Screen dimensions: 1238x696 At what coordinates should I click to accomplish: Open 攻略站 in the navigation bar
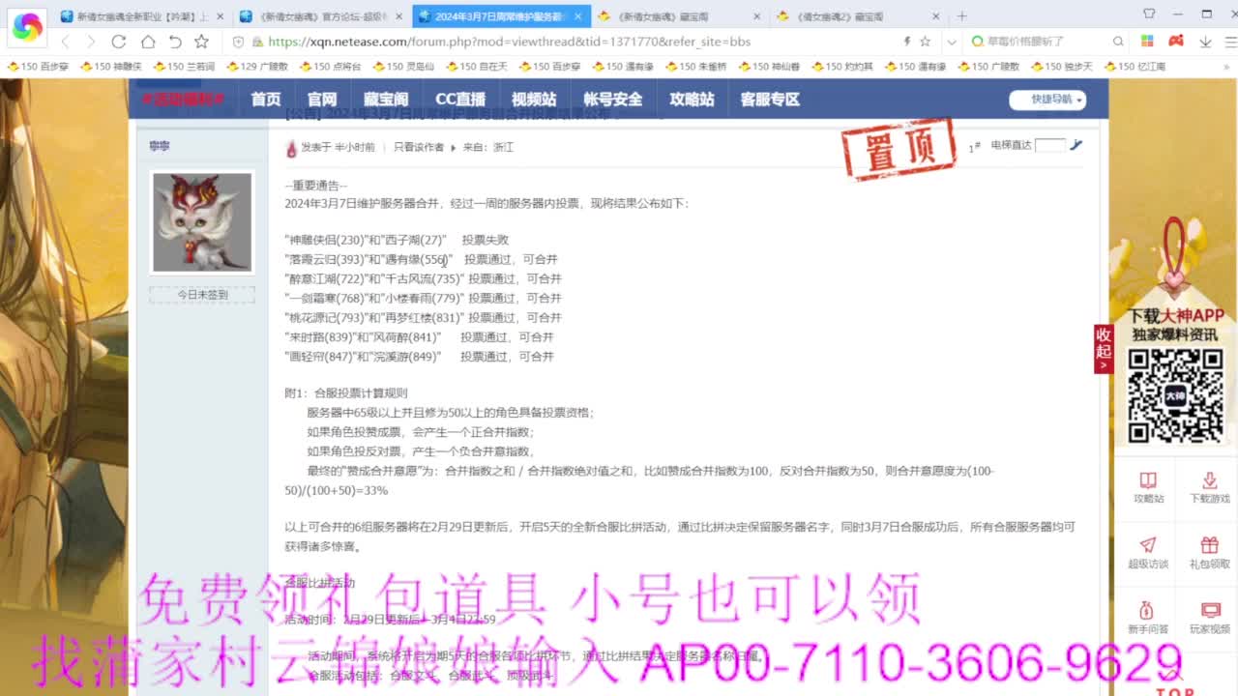click(x=691, y=99)
